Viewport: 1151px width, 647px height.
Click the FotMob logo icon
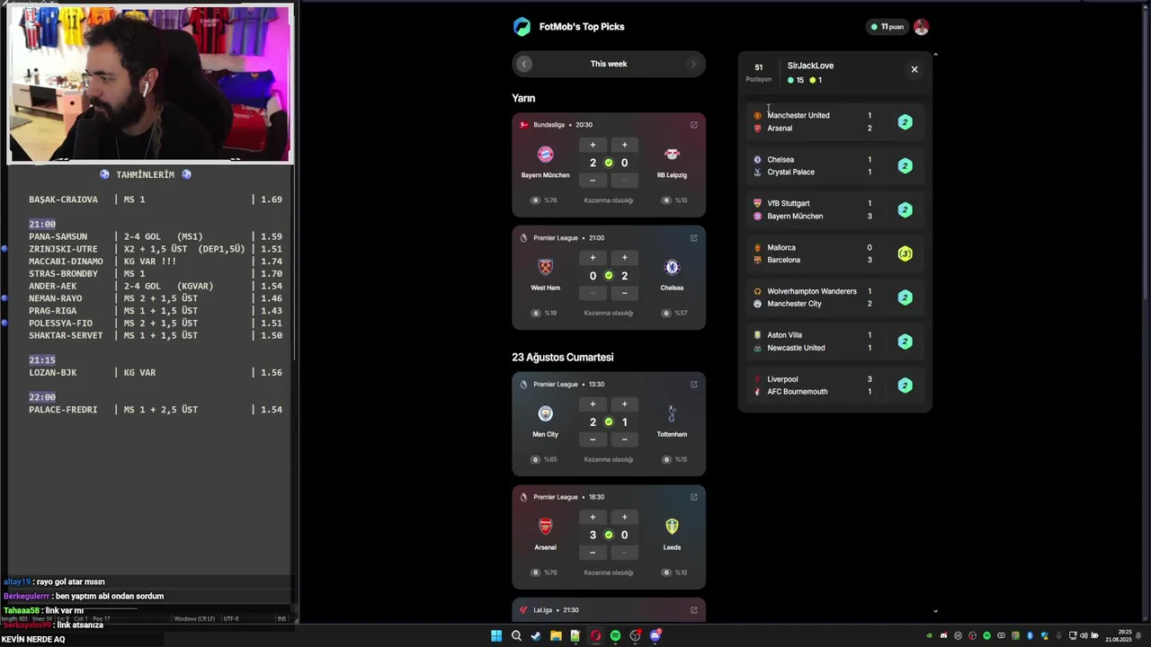pyautogui.click(x=522, y=27)
